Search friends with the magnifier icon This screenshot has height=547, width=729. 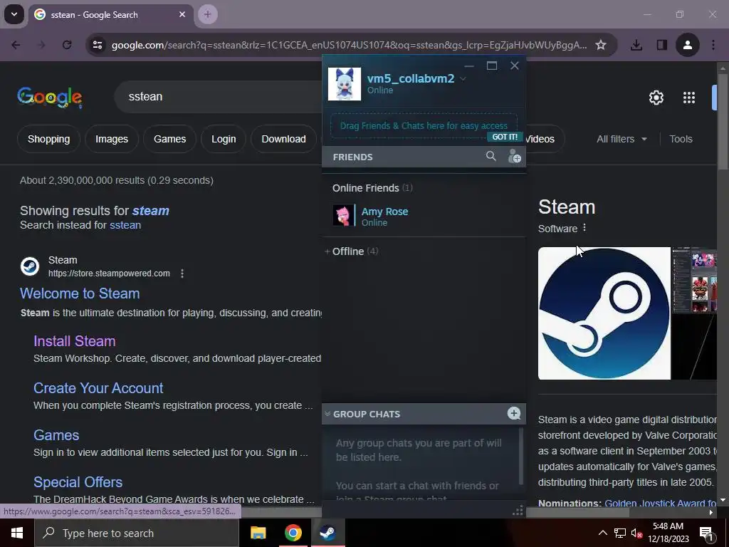tap(491, 156)
